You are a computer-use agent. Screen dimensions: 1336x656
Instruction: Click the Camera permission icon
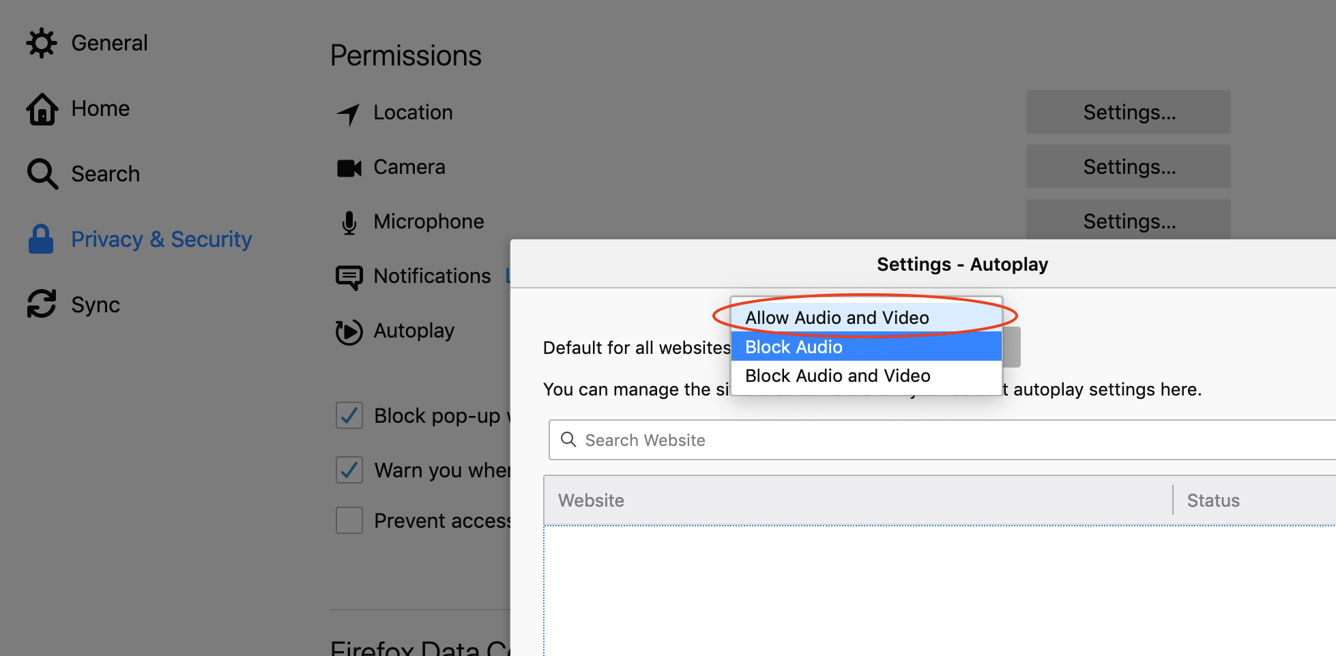point(349,168)
